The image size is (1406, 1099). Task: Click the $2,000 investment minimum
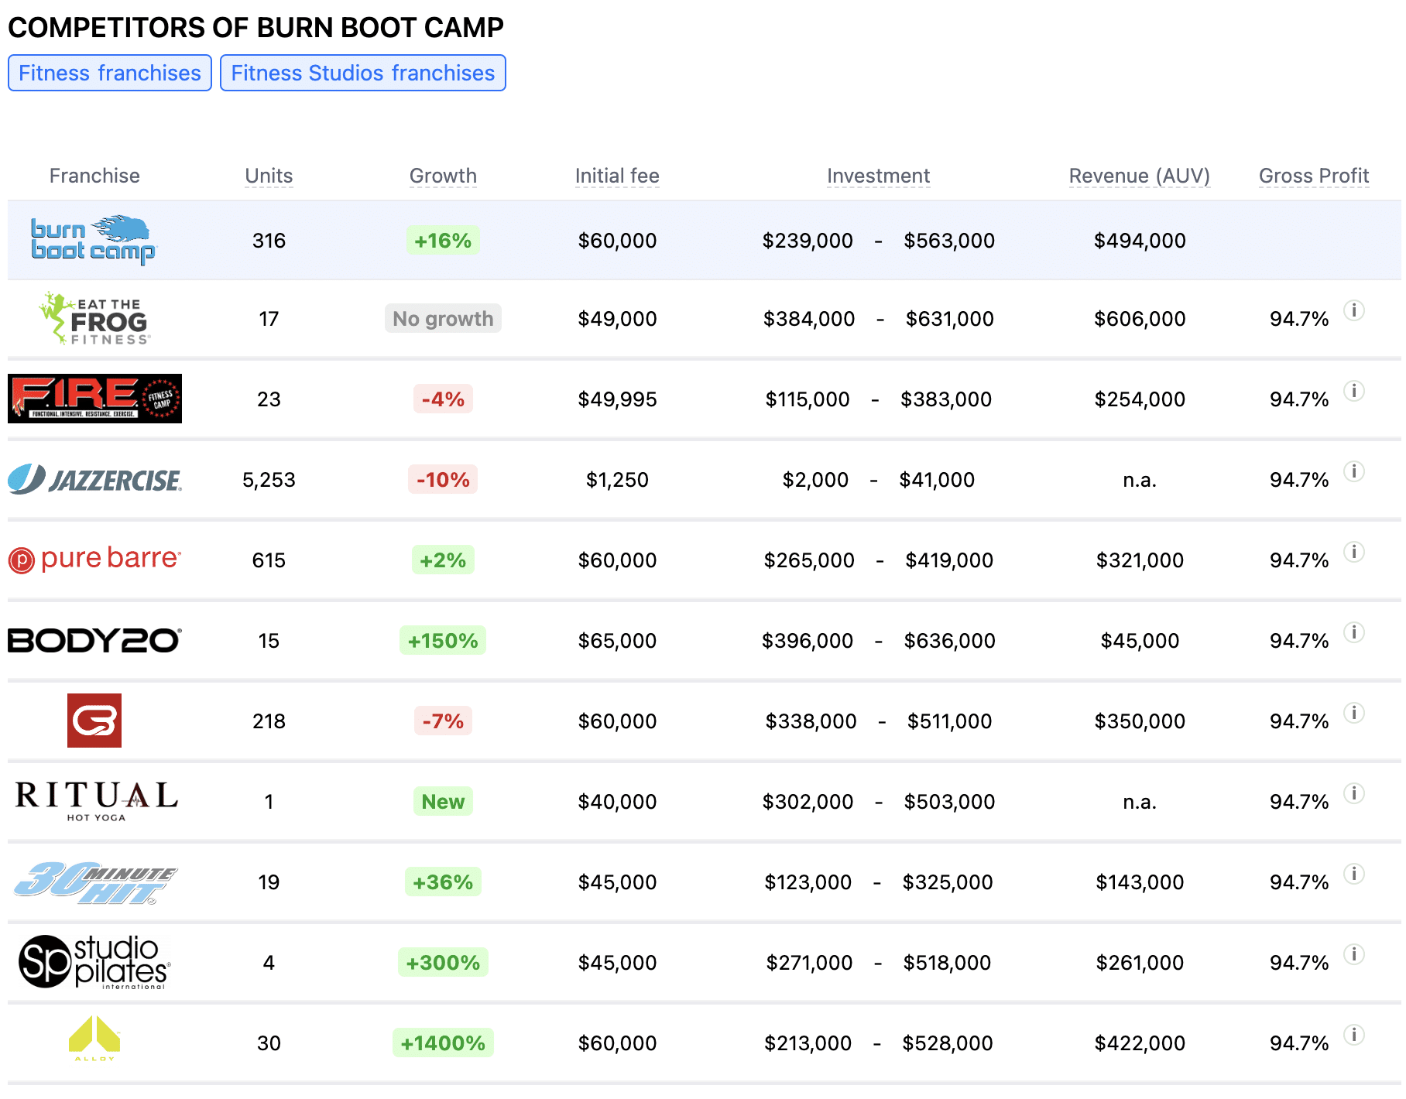point(815,480)
